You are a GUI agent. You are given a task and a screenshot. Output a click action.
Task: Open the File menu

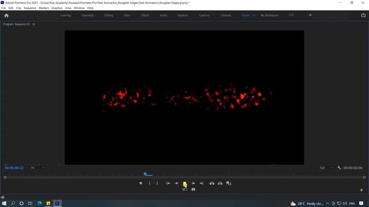[x=3, y=8]
